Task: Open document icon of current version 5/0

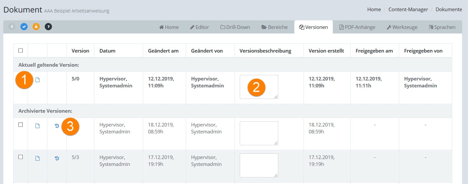Action: click(37, 80)
